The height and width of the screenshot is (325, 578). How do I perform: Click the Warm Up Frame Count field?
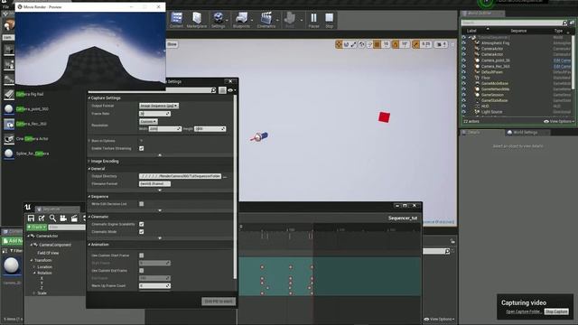pyautogui.click(x=154, y=286)
